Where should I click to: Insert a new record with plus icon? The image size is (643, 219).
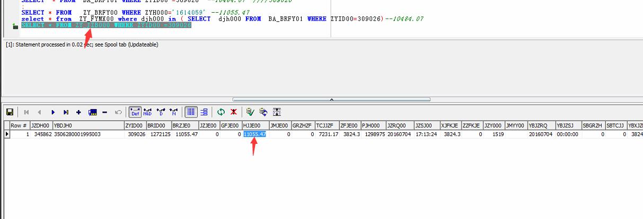(79, 112)
